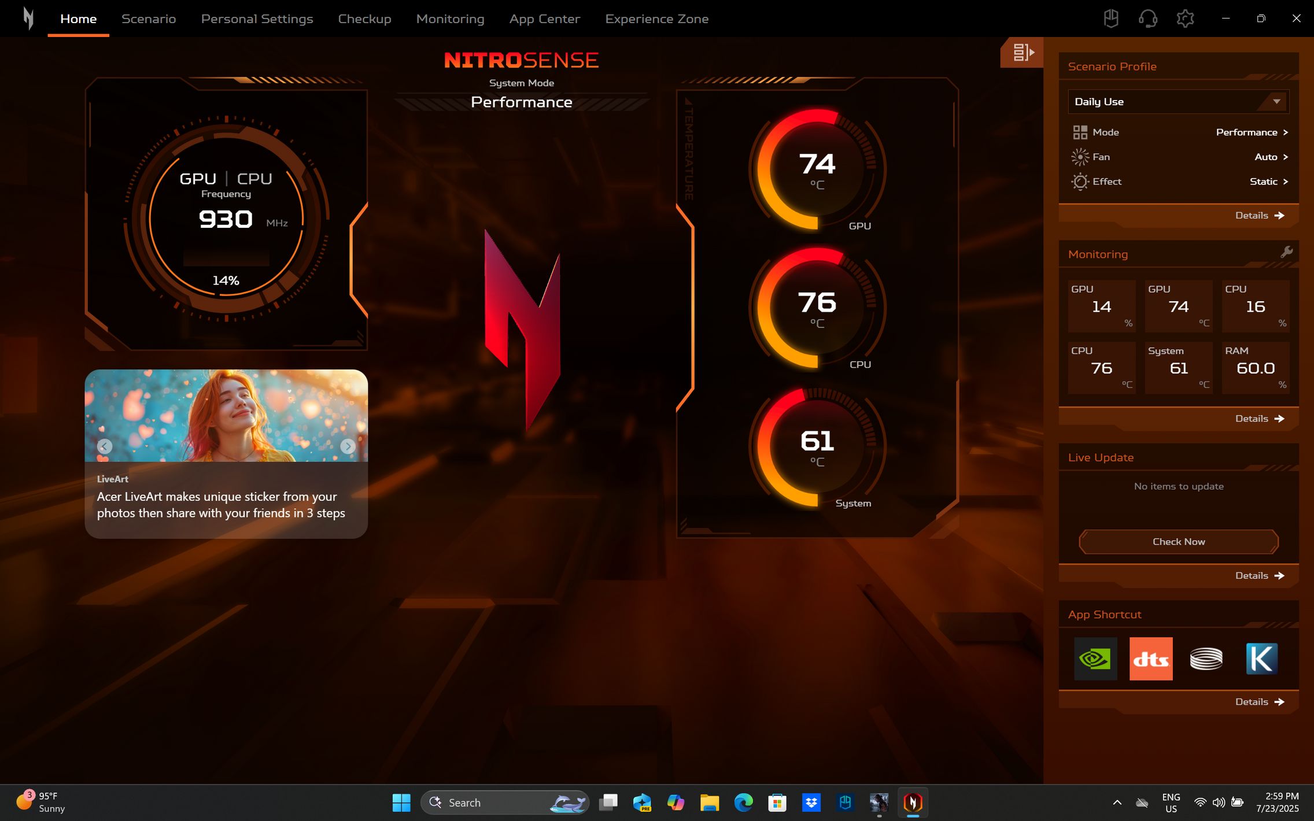Expand Fan Auto setting

coord(1271,157)
